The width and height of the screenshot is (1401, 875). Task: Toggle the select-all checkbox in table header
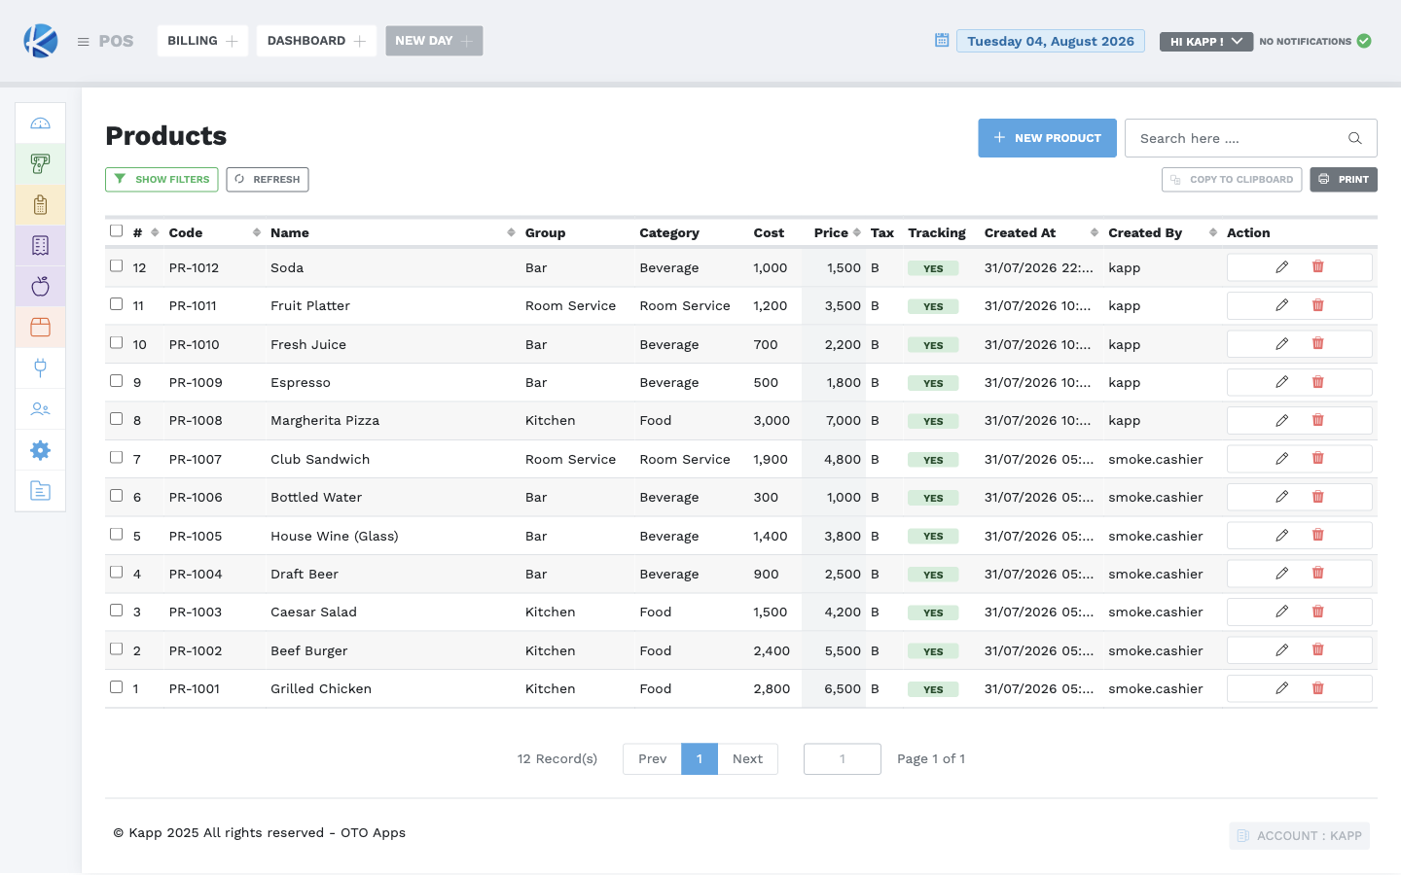point(117,231)
